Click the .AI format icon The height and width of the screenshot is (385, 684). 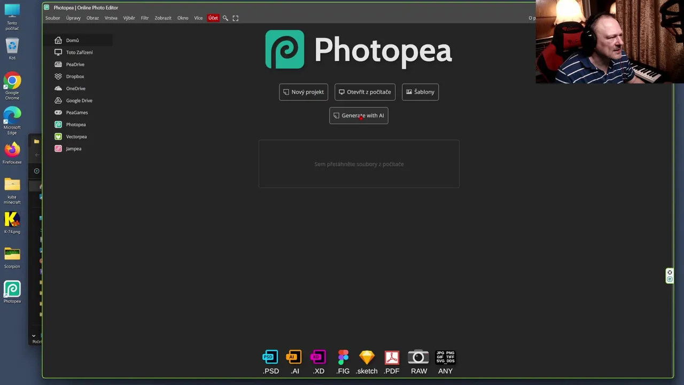click(294, 363)
